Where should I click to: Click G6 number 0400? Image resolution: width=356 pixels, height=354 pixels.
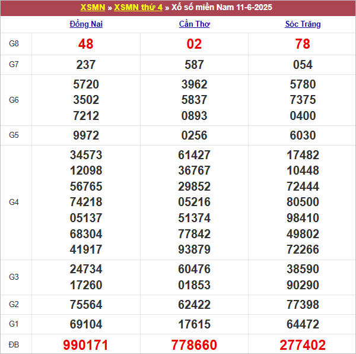coord(303,116)
